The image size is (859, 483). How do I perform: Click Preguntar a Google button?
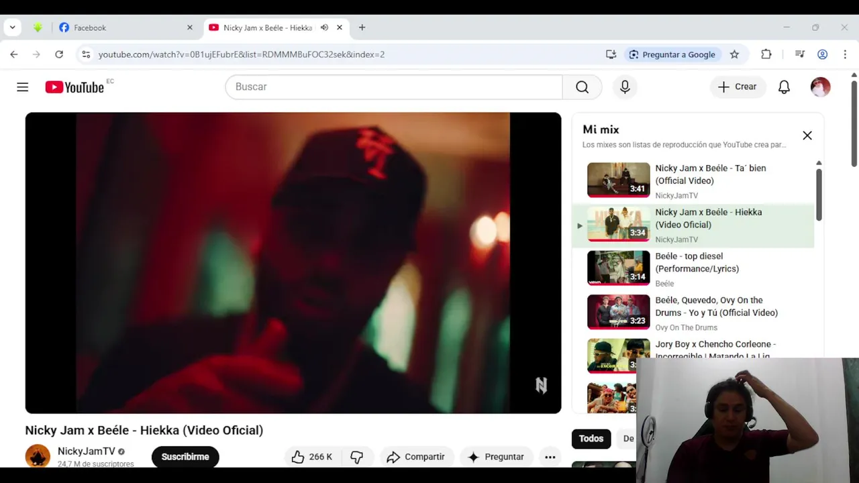pyautogui.click(x=672, y=54)
